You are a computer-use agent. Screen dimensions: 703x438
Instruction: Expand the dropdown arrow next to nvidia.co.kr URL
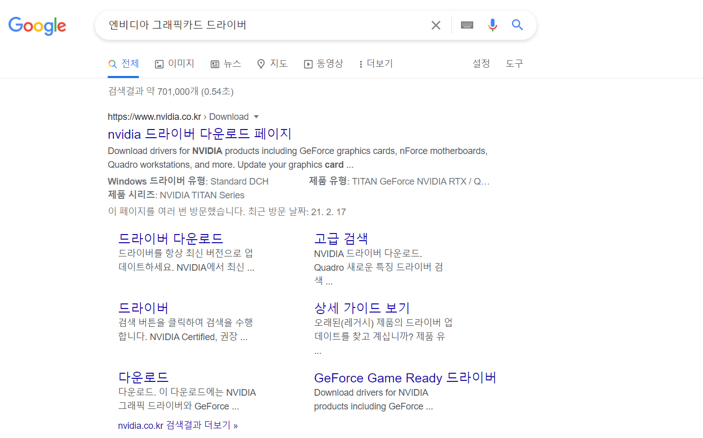click(x=256, y=117)
